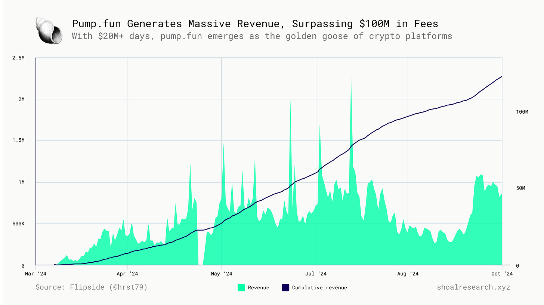Click the Flipside (@hrst79) source credit
The height and width of the screenshot is (305, 544).
tap(92, 287)
